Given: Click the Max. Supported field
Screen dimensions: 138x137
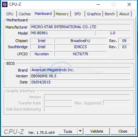Looking at the screenshot, I should click(x=117, y=103).
